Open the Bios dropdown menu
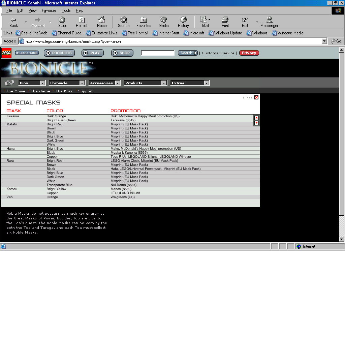Screen dimensions: 345x337 coord(32,83)
